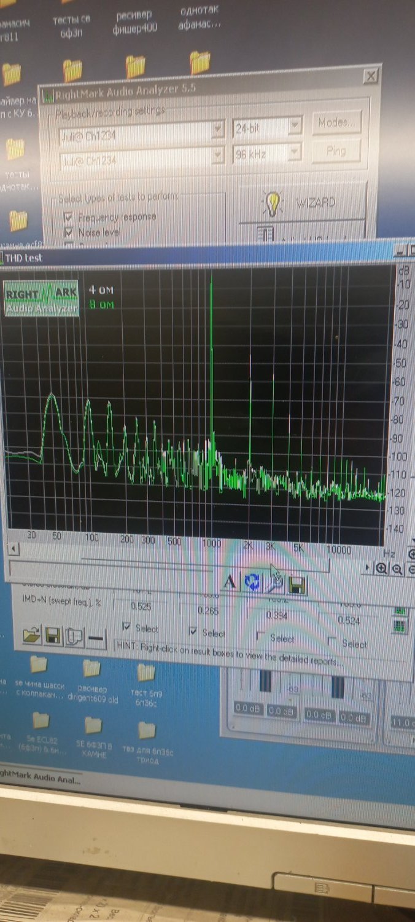415x922 pixels.
Task: Click the left arrow of horizontal scrollbar
Action: 12,548
